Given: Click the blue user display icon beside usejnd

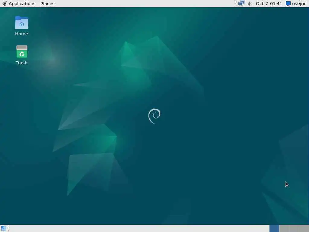Looking at the screenshot, I should pyautogui.click(x=288, y=4).
